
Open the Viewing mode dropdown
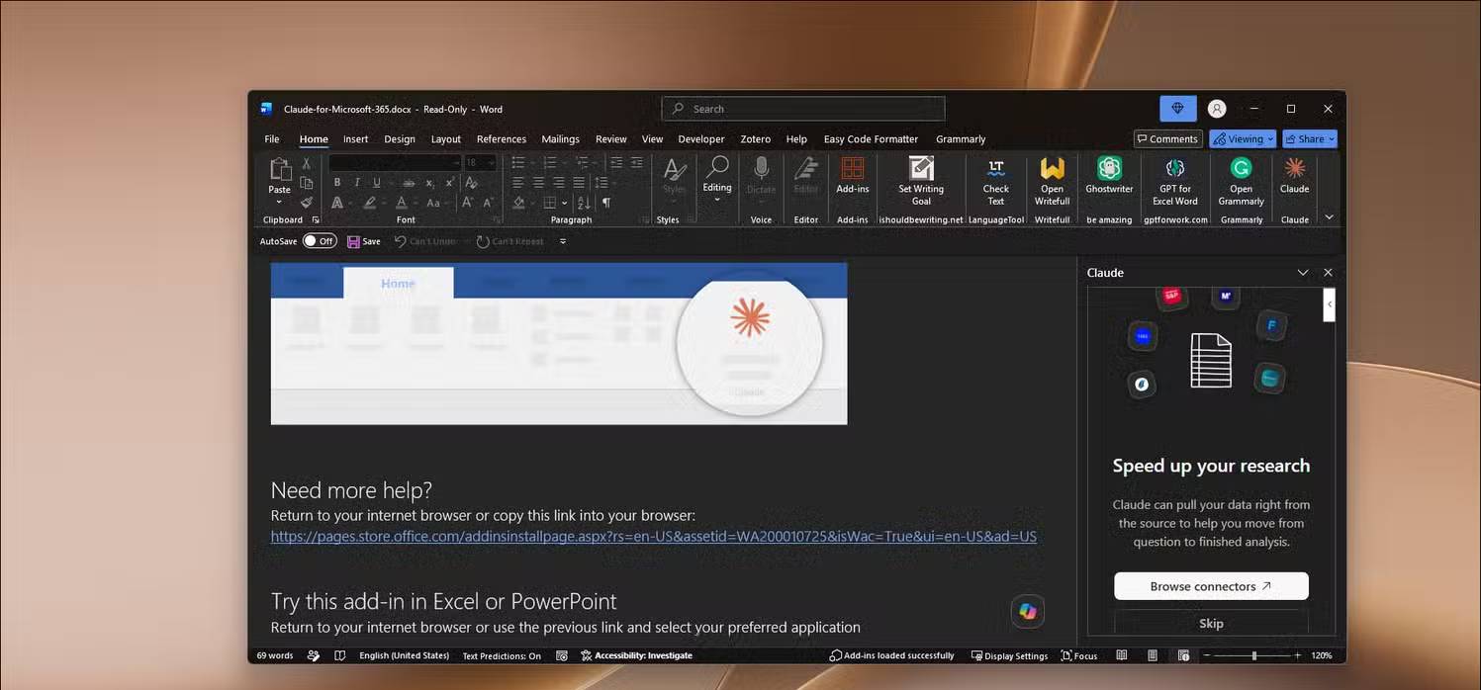pos(1243,139)
